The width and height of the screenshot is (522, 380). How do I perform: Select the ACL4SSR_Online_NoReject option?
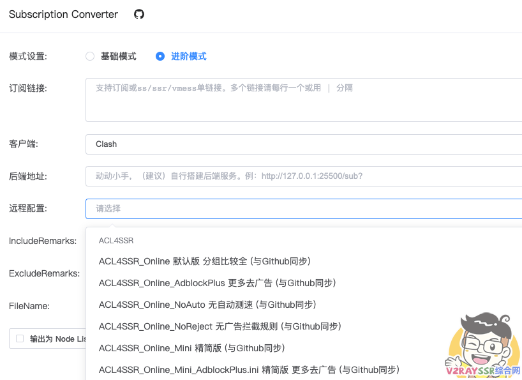[x=220, y=326]
